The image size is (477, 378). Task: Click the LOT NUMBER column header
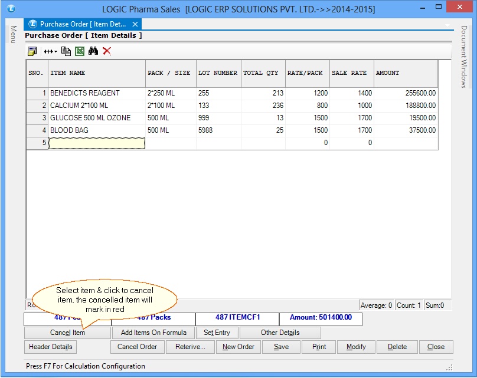(x=219, y=74)
